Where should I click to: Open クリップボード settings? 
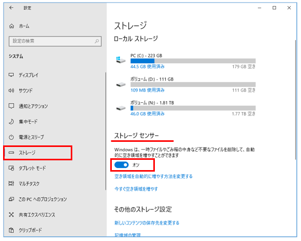[x=30, y=230]
